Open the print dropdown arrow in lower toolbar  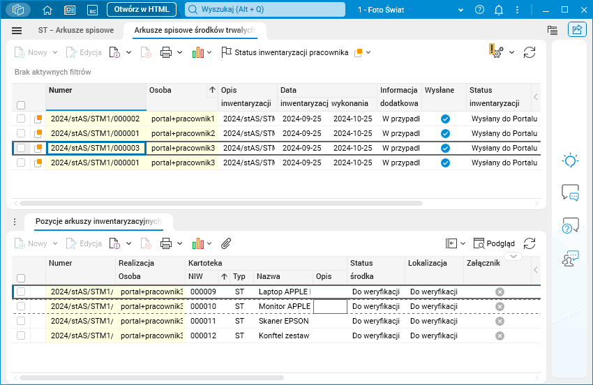pyautogui.click(x=179, y=243)
